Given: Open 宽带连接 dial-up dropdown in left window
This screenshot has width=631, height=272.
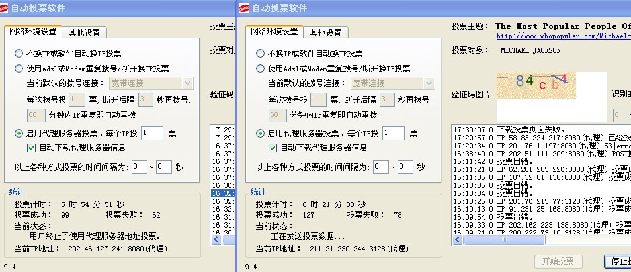Looking at the screenshot, I should coord(151,83).
